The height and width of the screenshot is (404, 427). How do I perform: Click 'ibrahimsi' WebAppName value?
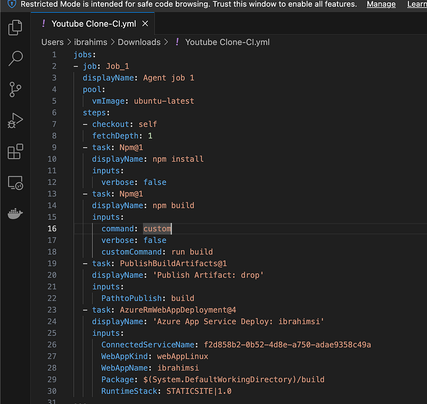pos(178,368)
